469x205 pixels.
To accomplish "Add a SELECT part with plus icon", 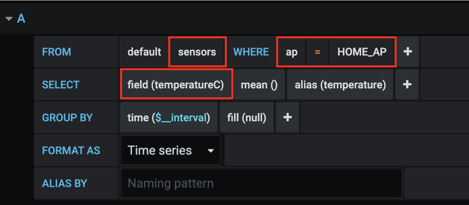I will 407,85.
